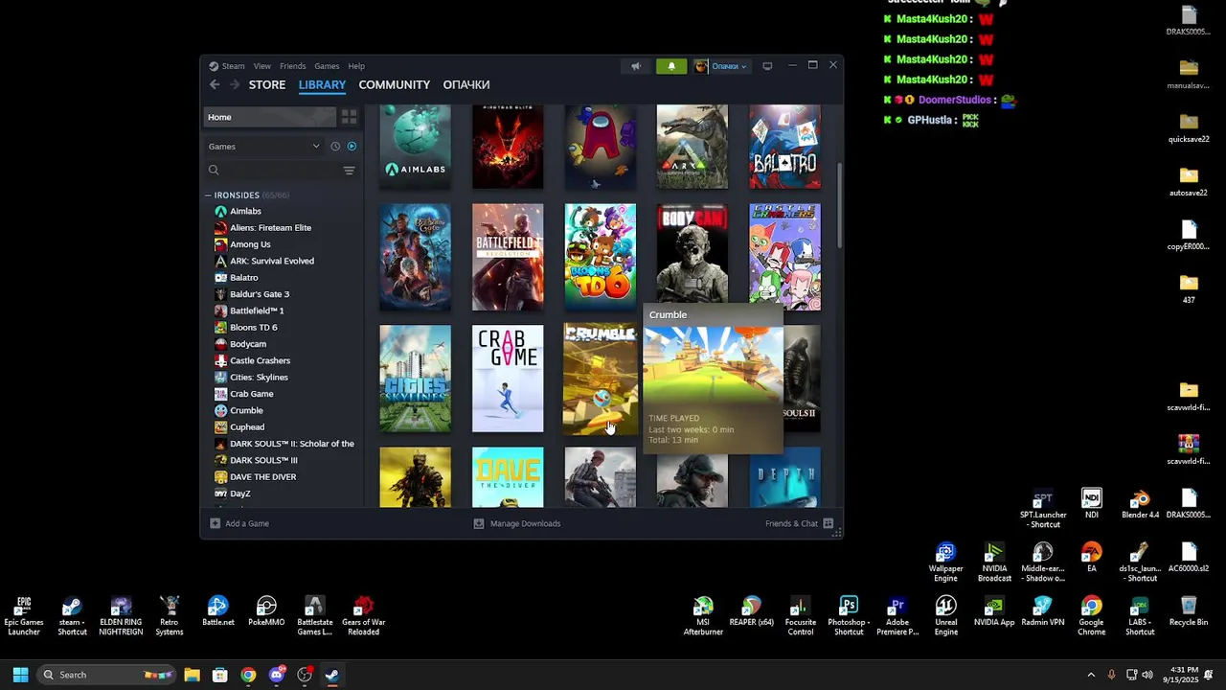This screenshot has width=1226, height=690.
Task: Select Cuphead in the sidebar list
Action: point(247,427)
